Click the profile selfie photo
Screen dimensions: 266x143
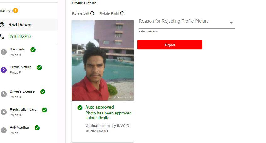(103, 61)
